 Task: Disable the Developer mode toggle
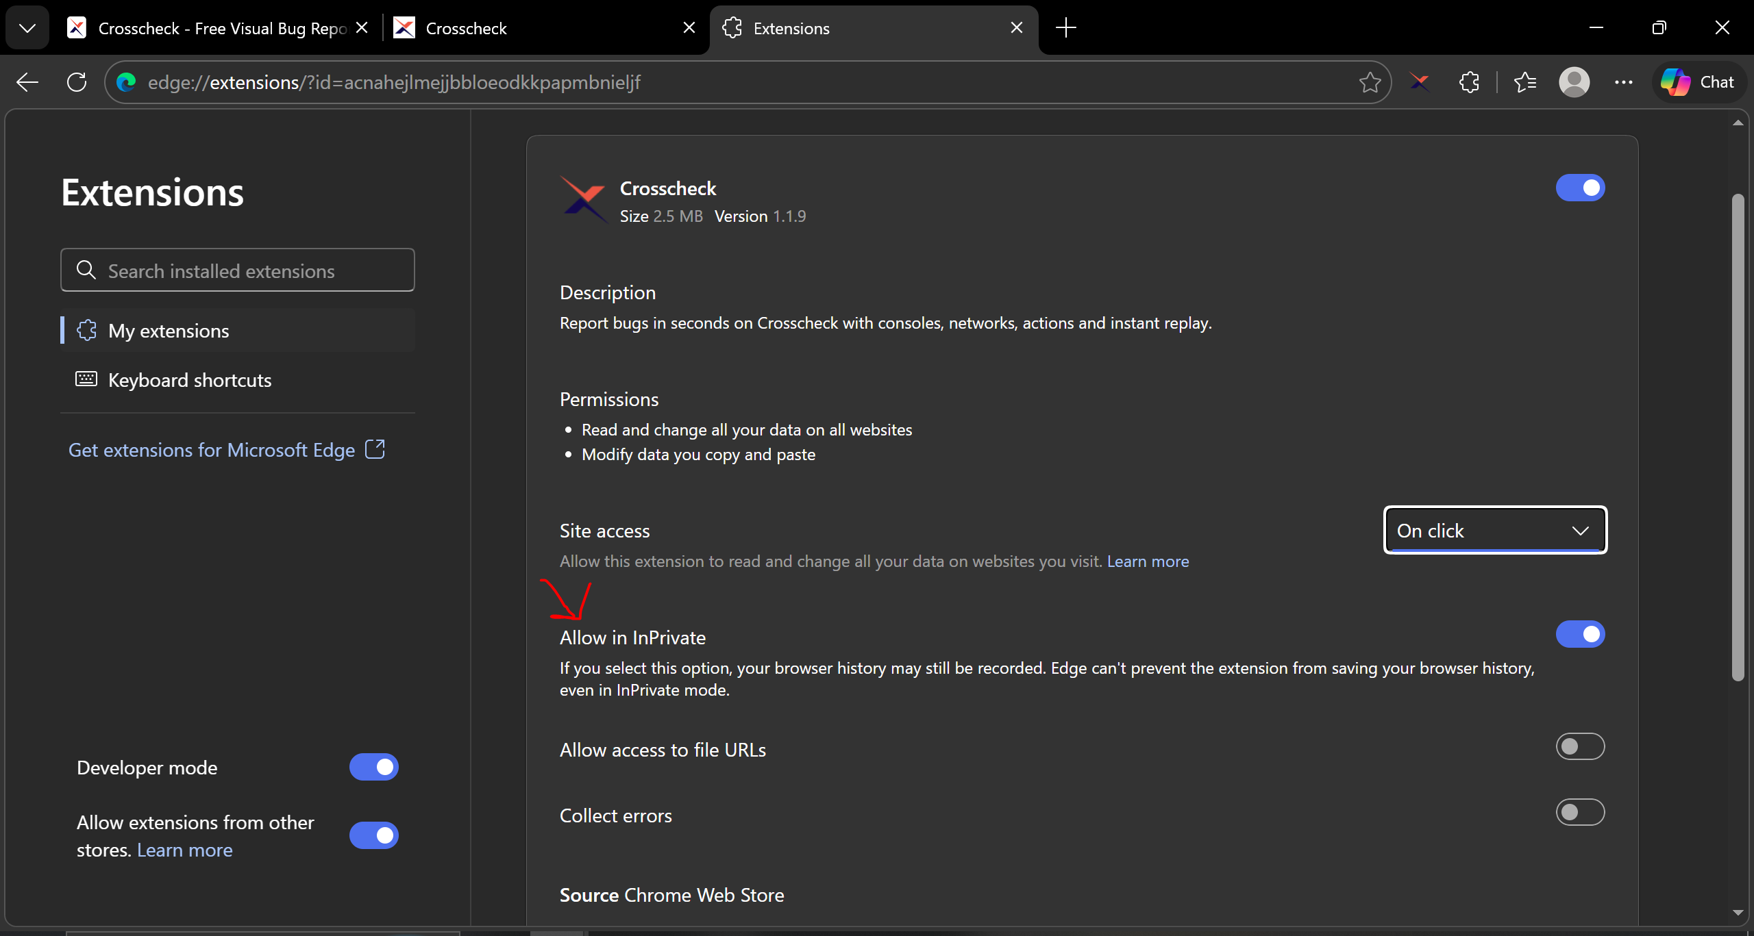click(x=373, y=767)
